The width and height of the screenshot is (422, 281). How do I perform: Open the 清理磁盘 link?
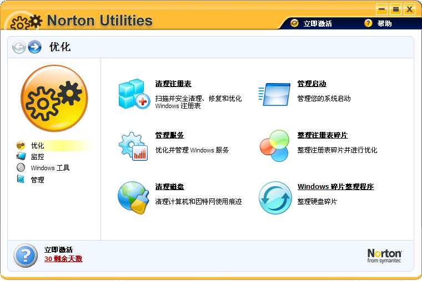coord(170,187)
